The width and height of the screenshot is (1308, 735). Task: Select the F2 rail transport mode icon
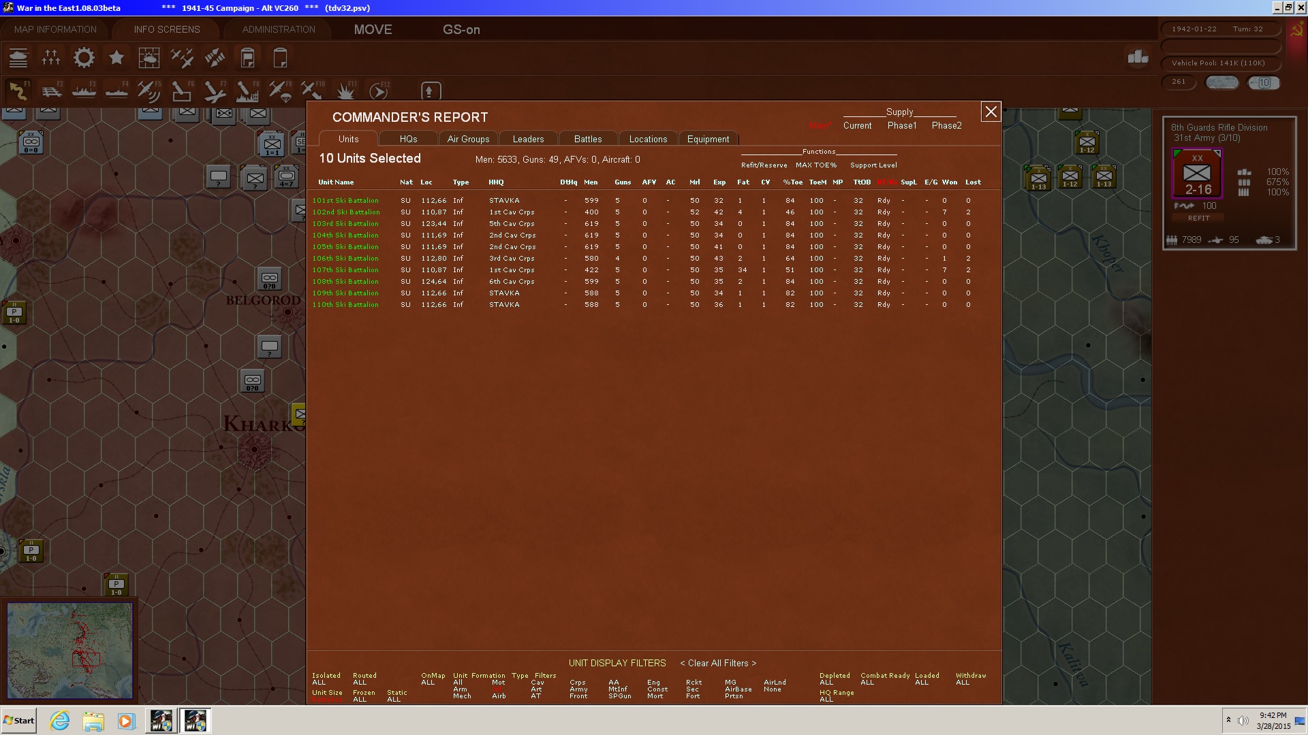coord(51,91)
